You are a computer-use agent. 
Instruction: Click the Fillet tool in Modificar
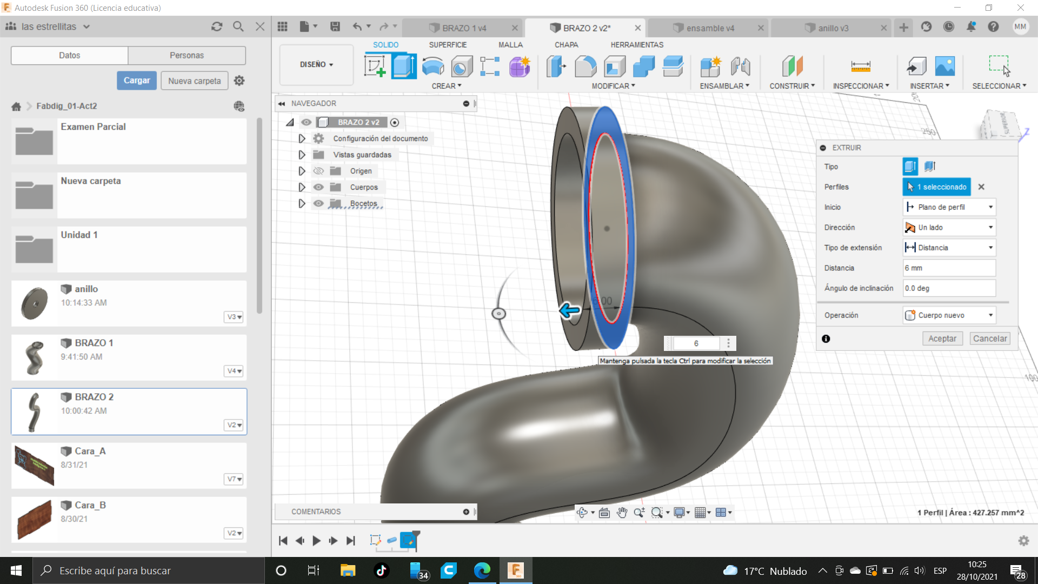point(585,67)
